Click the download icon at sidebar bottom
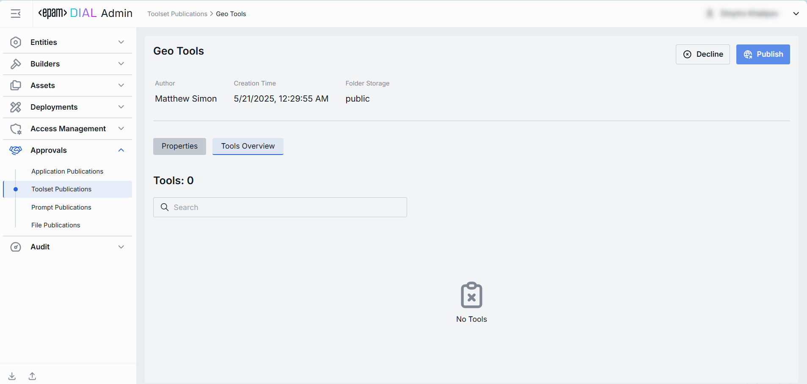The image size is (807, 384). [12, 376]
